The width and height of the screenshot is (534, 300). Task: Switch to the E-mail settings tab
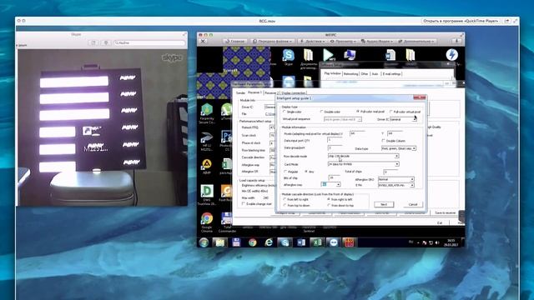pos(391,73)
